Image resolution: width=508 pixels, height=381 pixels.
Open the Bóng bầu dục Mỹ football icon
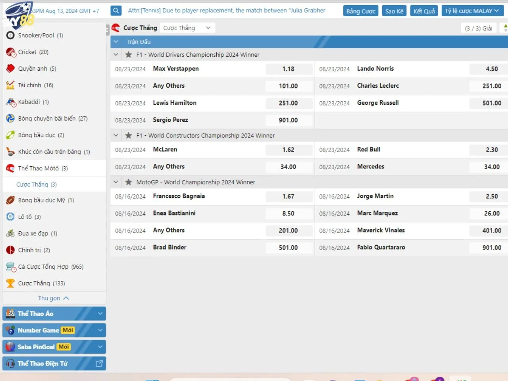pos(10,200)
